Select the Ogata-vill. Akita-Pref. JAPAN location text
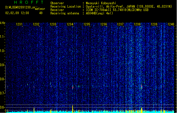The width and height of the screenshot is (177, 113). (x=129, y=6)
